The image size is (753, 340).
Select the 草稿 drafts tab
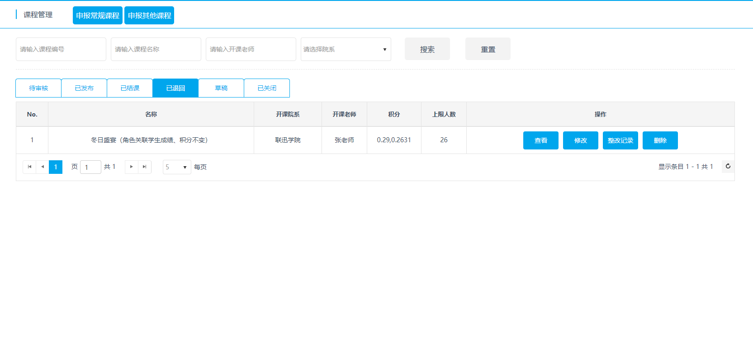click(221, 88)
